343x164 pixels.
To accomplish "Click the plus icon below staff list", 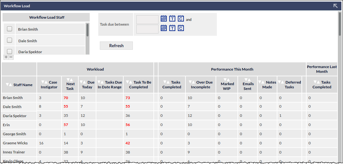I will (x=6, y=57).
